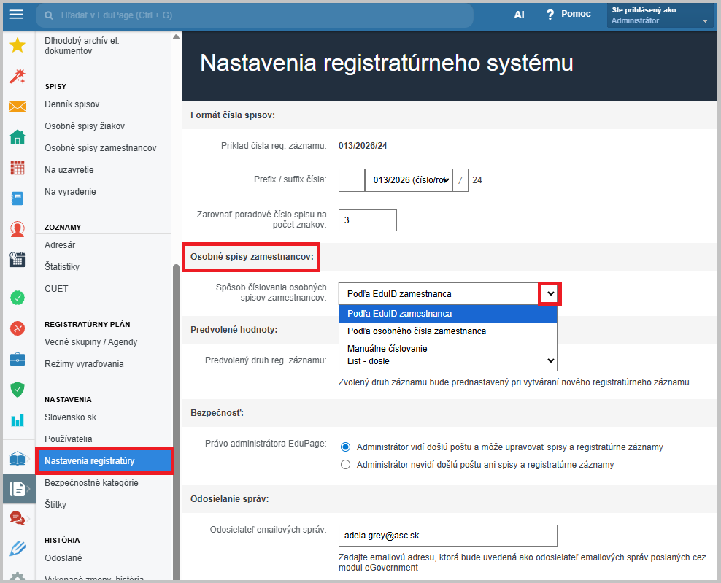Click the green house home icon
The image size is (721, 583).
18,137
